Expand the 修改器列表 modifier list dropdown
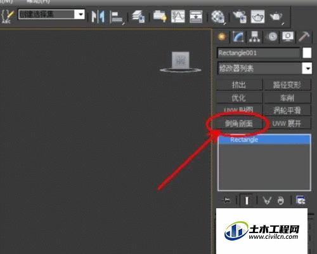Image resolution: width=317 pixels, height=254 pixels. [264, 68]
